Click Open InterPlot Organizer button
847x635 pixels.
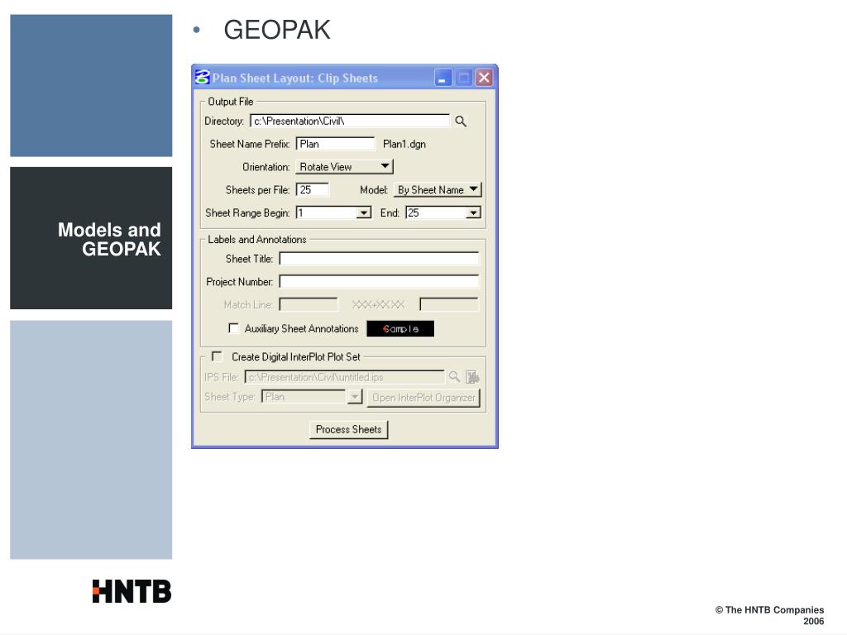423,398
